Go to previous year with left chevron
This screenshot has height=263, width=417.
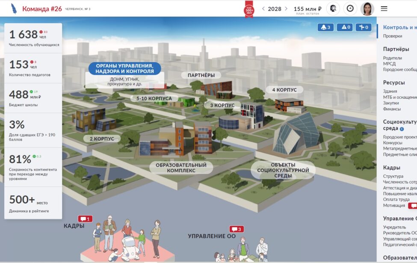point(263,9)
